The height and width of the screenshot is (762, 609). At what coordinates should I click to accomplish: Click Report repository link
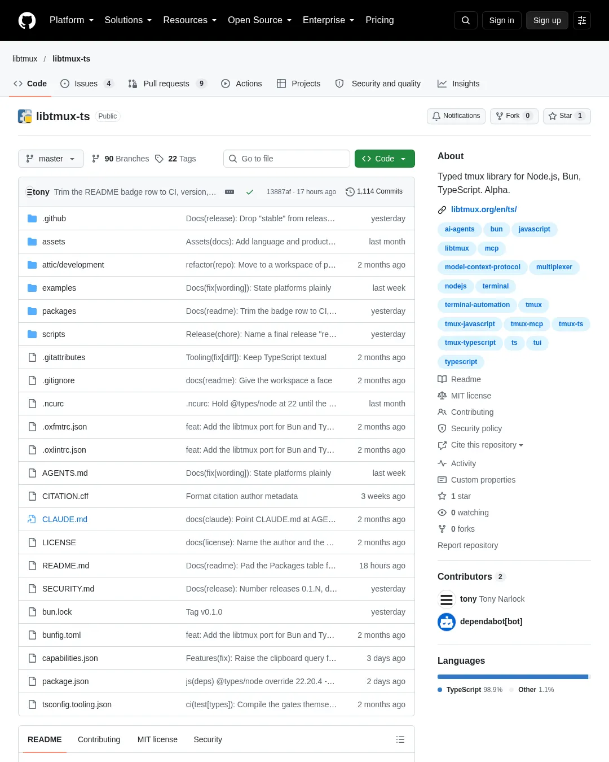click(x=468, y=545)
